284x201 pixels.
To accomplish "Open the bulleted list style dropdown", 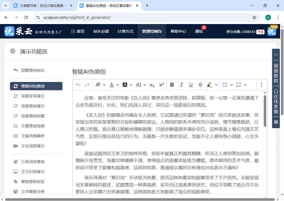I will pos(231,85).
